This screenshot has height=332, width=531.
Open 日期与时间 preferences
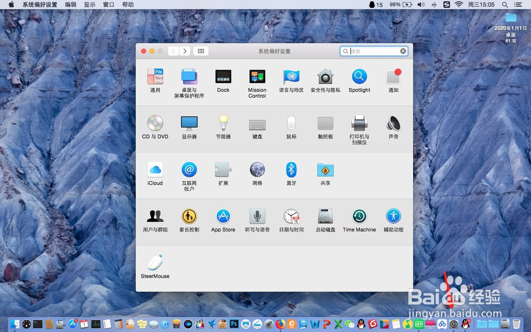click(x=291, y=220)
